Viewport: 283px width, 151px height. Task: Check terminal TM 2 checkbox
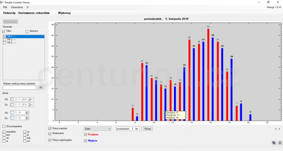pyautogui.click(x=5, y=39)
